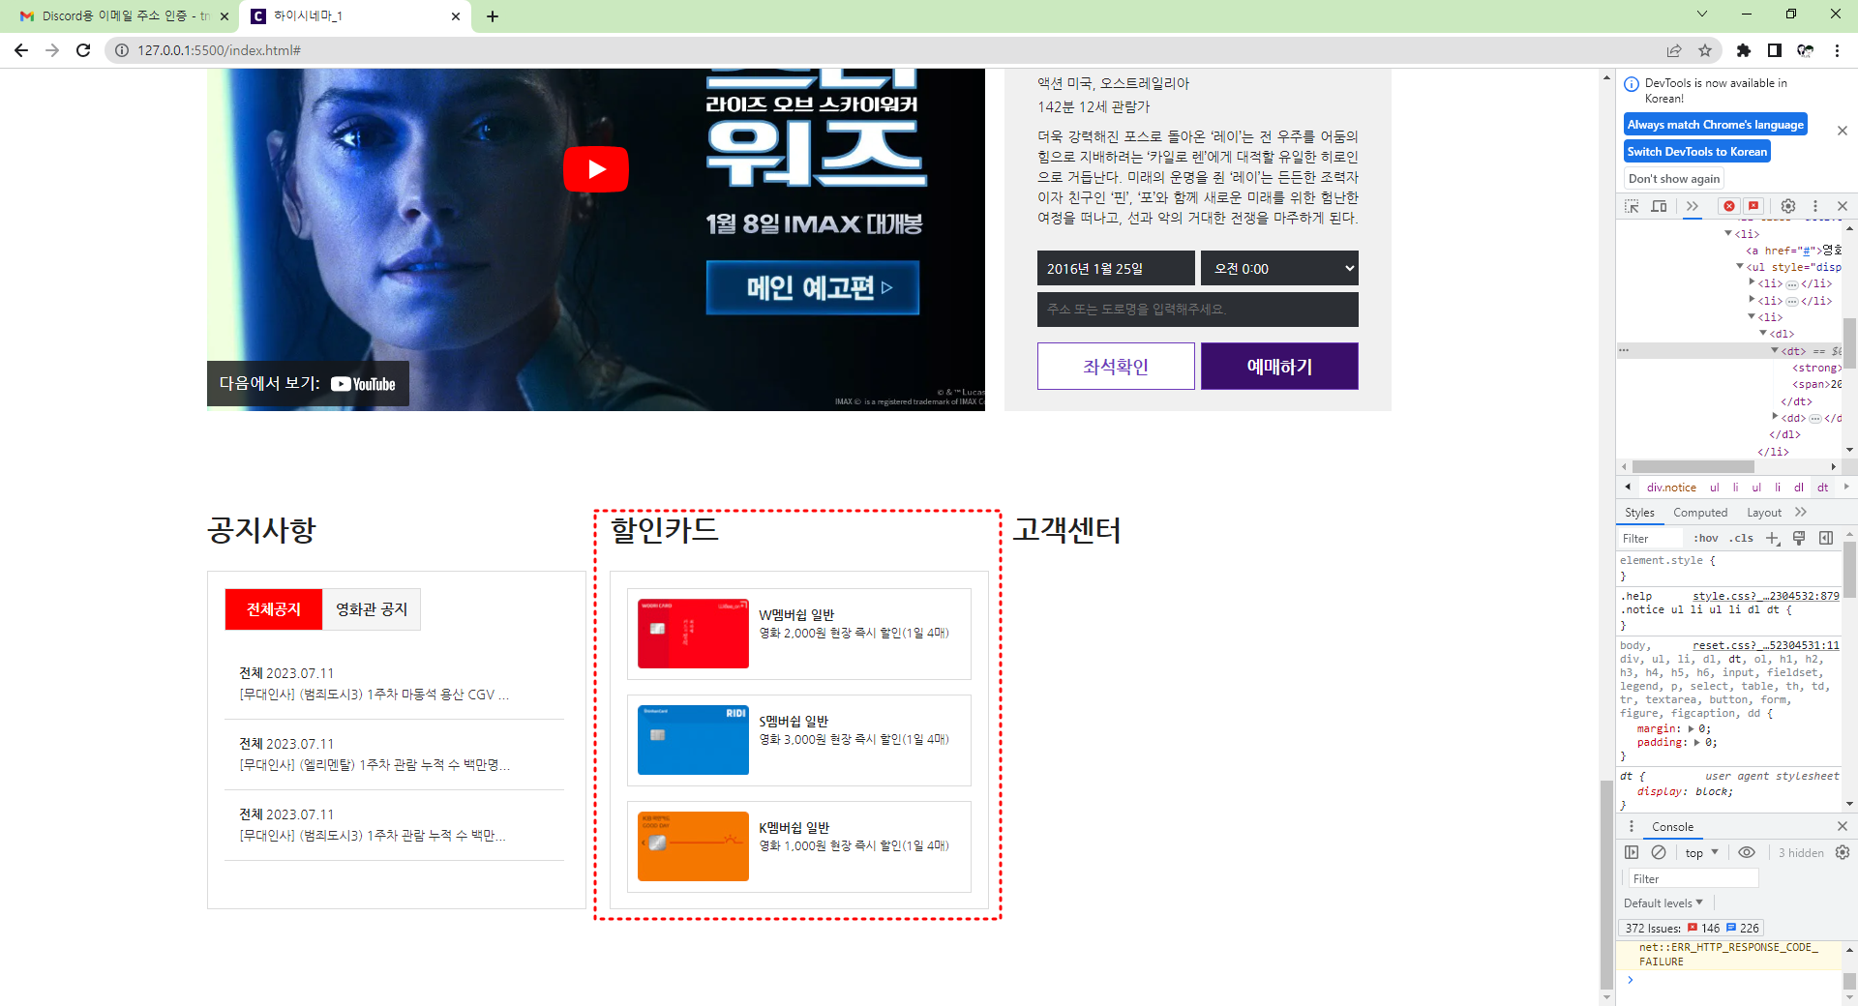Viewport: 1858px width, 1006px height.
Task: Expand the dd node in the DOM tree
Action: coord(1775,417)
